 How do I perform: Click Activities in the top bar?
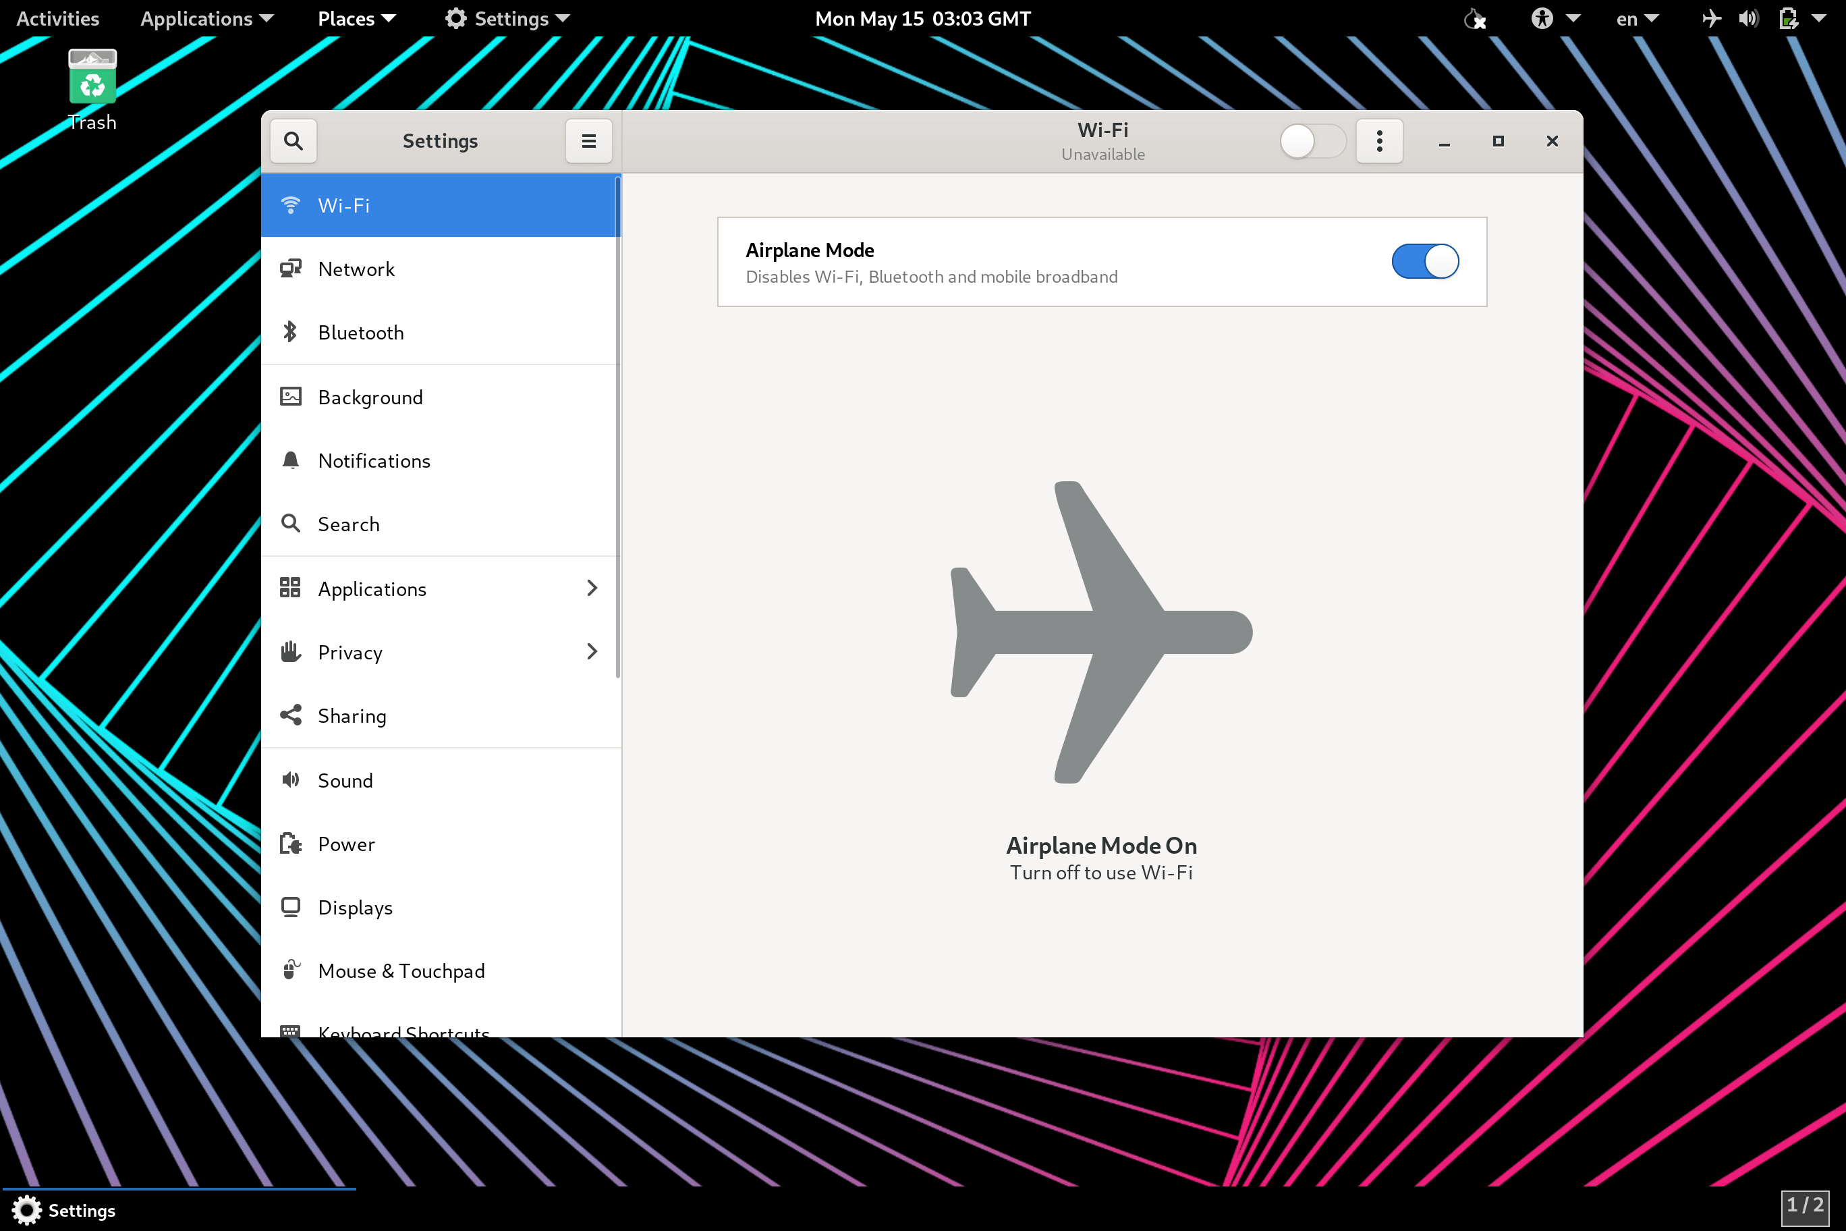(58, 18)
